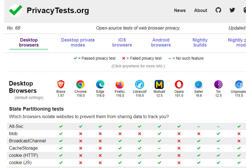Click the Librewolf browser icon
The image size is (246, 168).
(x=140, y=84)
